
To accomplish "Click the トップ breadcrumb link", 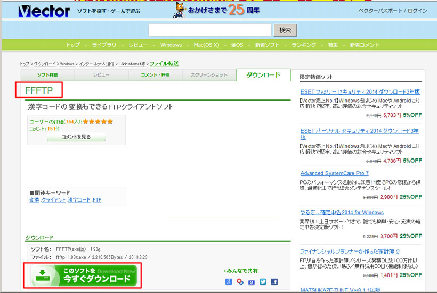I will (25, 64).
